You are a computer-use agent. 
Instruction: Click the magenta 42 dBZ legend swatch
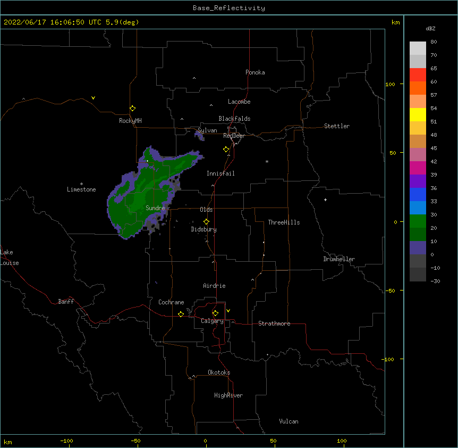click(x=418, y=168)
